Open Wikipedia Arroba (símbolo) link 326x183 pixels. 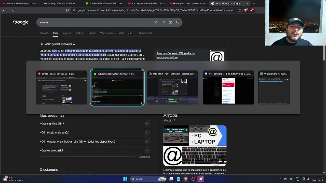click(x=175, y=55)
